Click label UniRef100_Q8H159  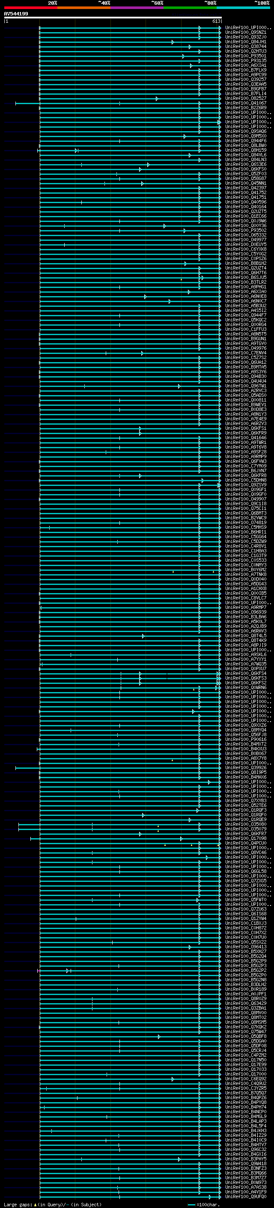(x=246, y=150)
